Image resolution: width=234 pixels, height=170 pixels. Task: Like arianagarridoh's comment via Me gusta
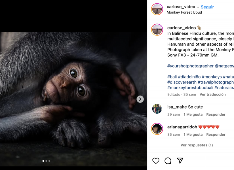(x=193, y=134)
